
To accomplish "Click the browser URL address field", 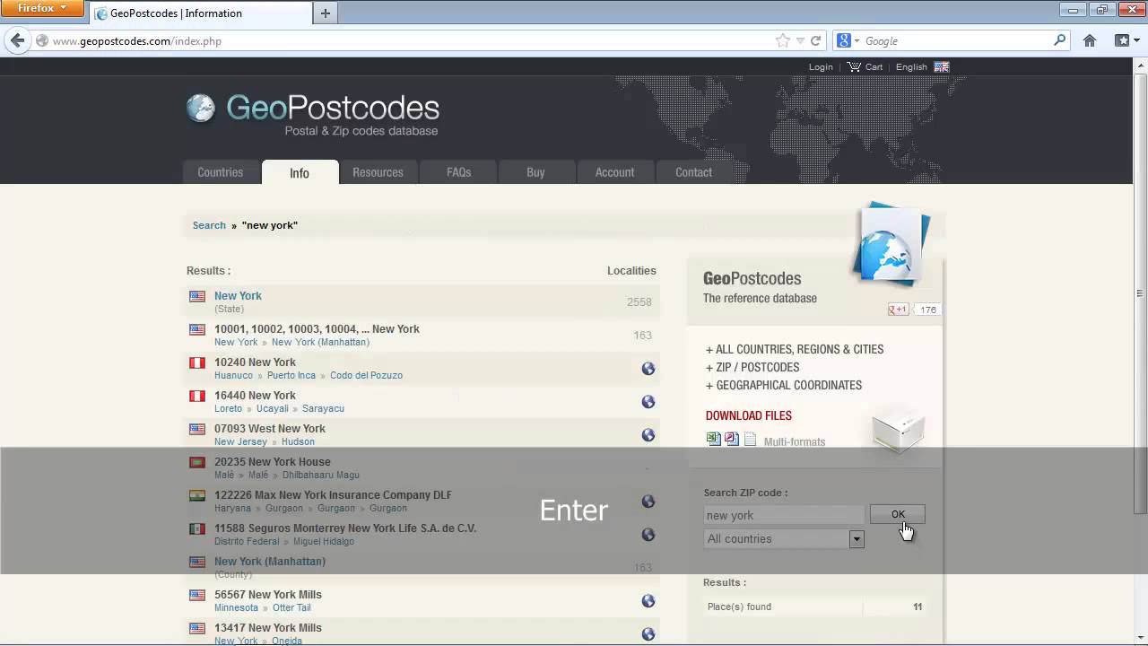I will tap(404, 40).
